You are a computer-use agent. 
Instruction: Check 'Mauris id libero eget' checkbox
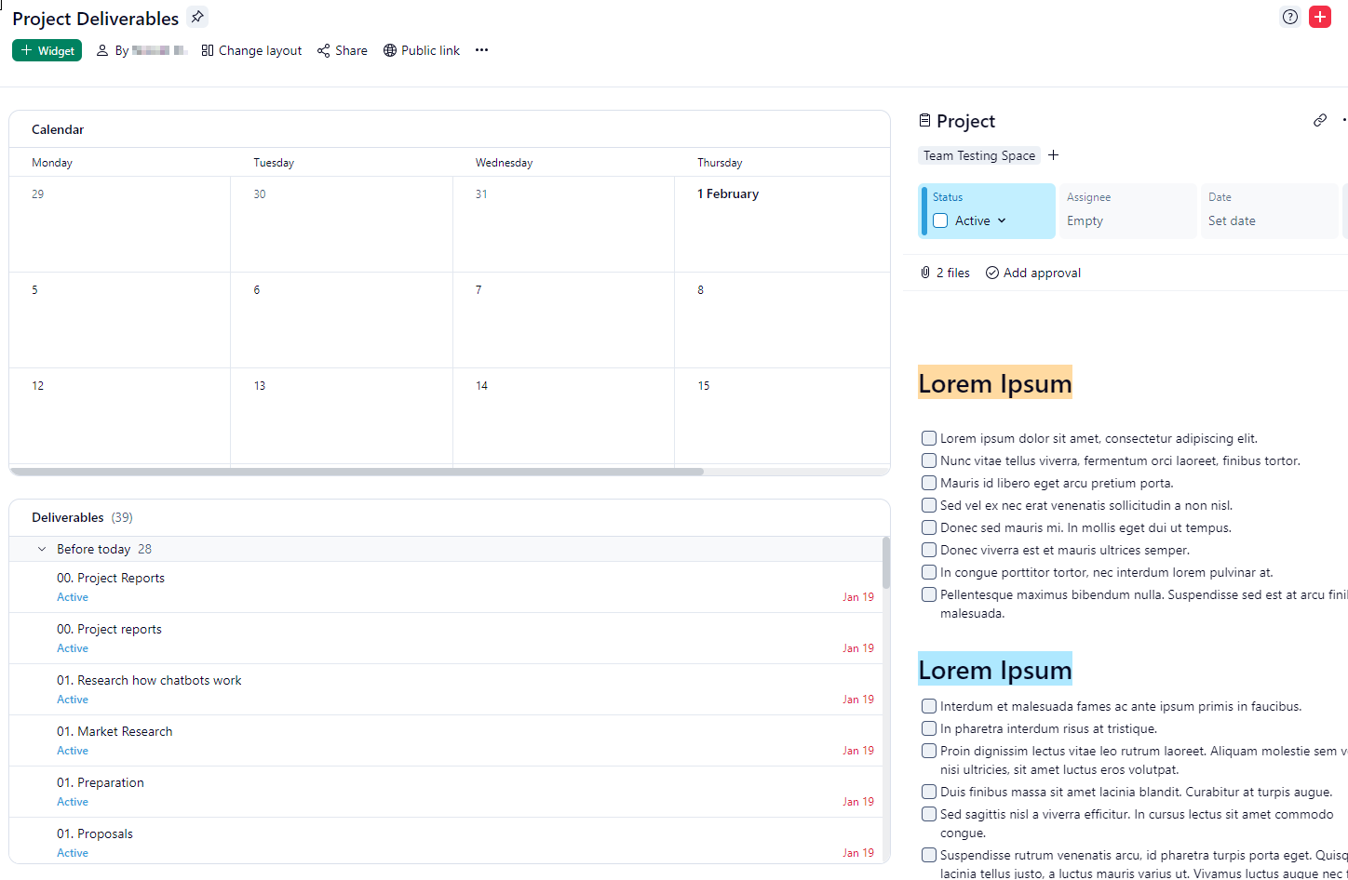pyautogui.click(x=929, y=483)
